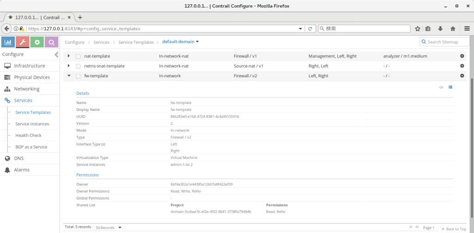The height and width of the screenshot is (233, 474).
Task: Click the owner value 6bf4a302e1e44385a12b07e8f422ef39
Action: pos(201,184)
